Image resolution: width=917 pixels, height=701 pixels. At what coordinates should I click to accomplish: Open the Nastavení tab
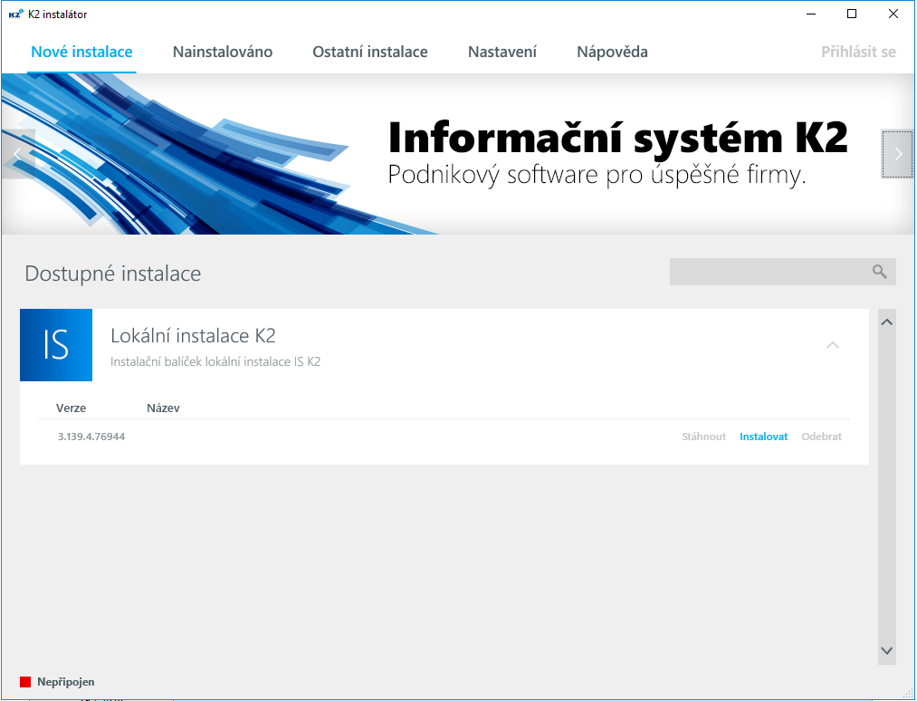pos(501,53)
